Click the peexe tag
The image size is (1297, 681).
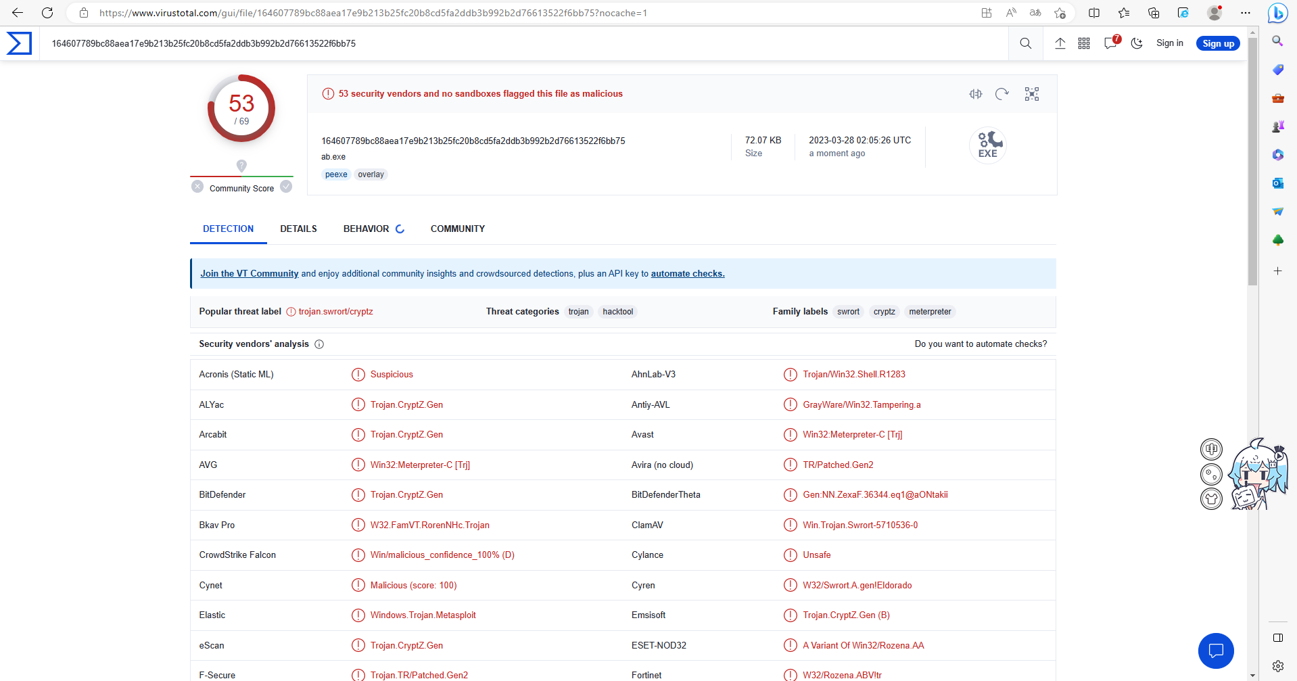click(336, 174)
